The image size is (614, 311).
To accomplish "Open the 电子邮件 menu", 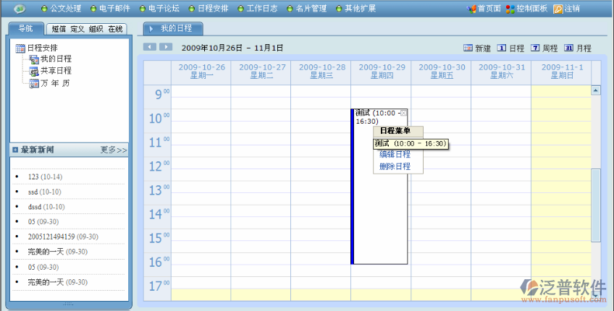I will (111, 8).
